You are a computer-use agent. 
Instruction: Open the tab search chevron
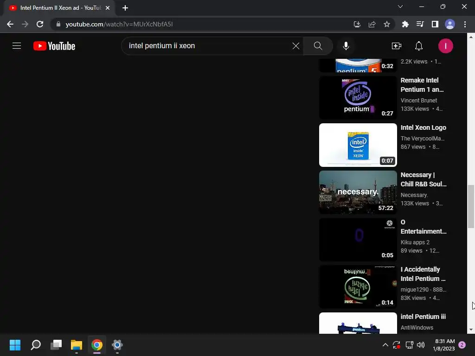(400, 6)
